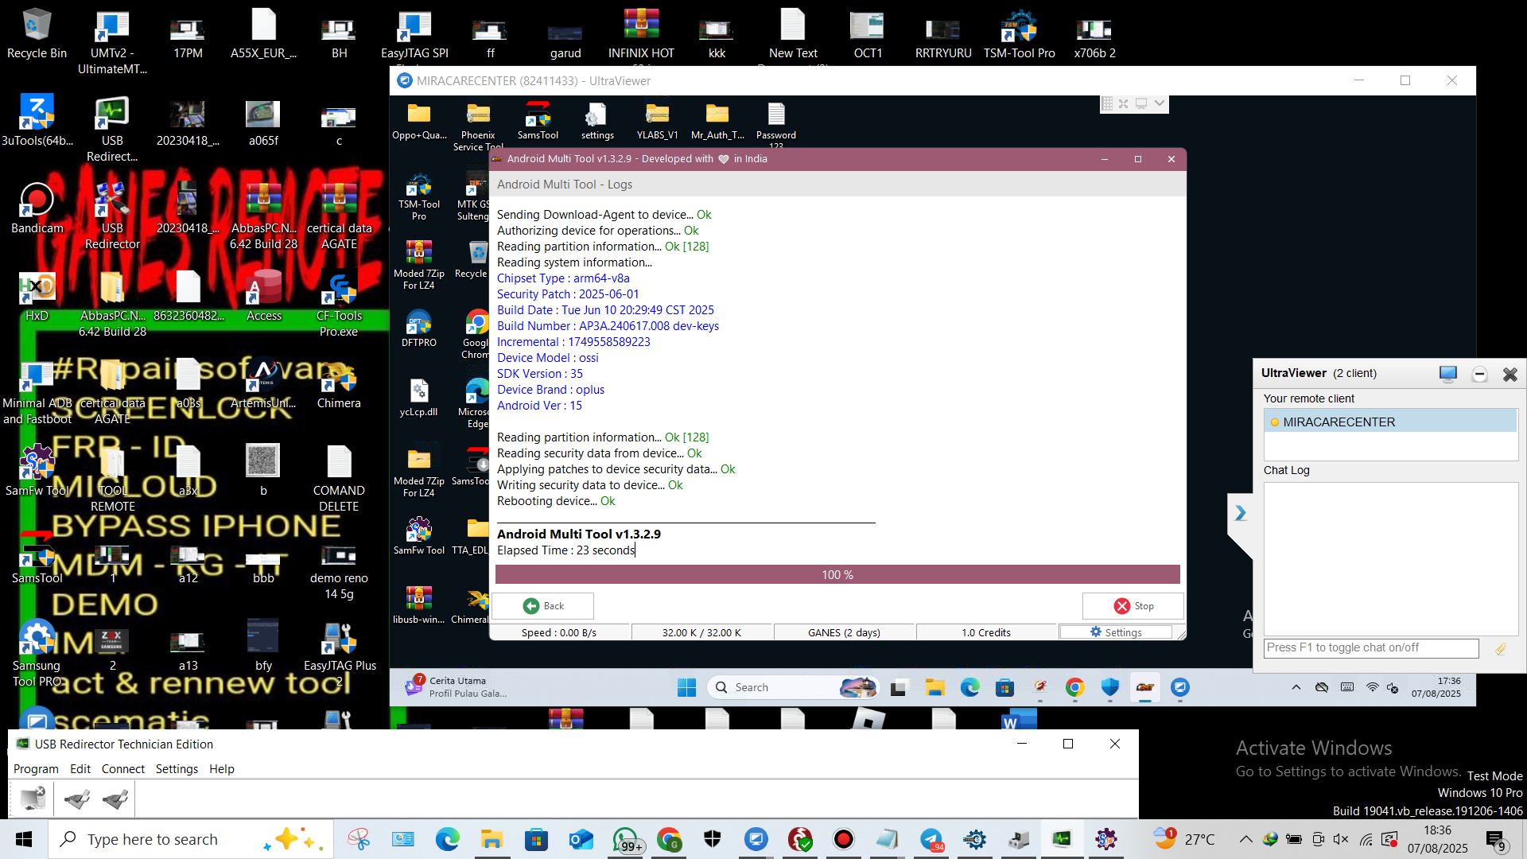Click local Type here to search box
The image size is (1527, 859).
(x=191, y=839)
